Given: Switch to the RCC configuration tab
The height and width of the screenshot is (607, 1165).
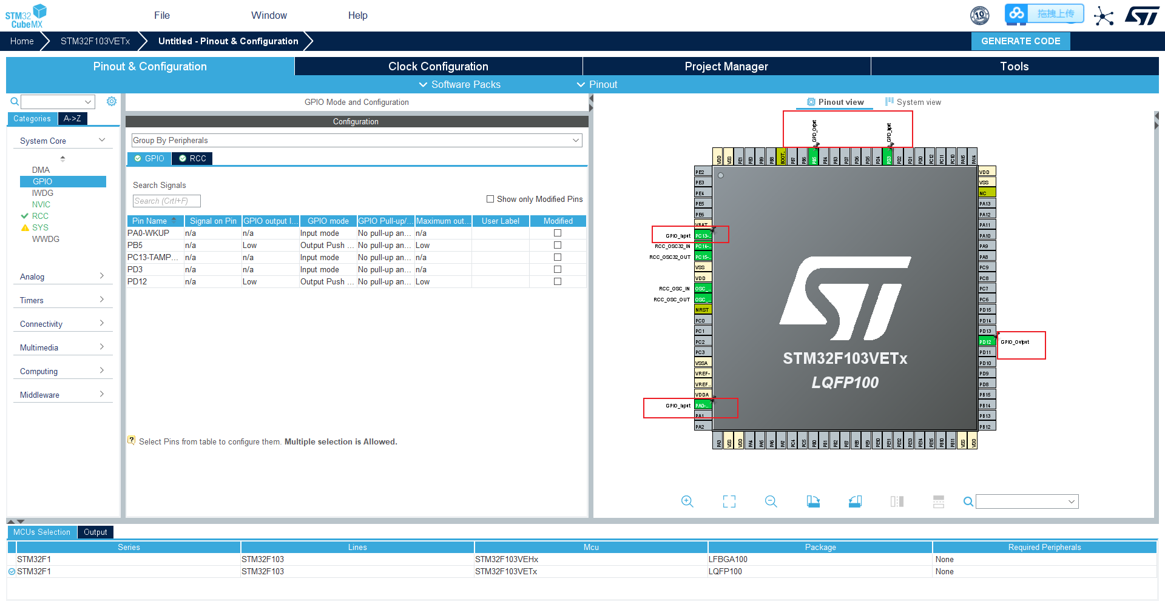Looking at the screenshot, I should [192, 158].
